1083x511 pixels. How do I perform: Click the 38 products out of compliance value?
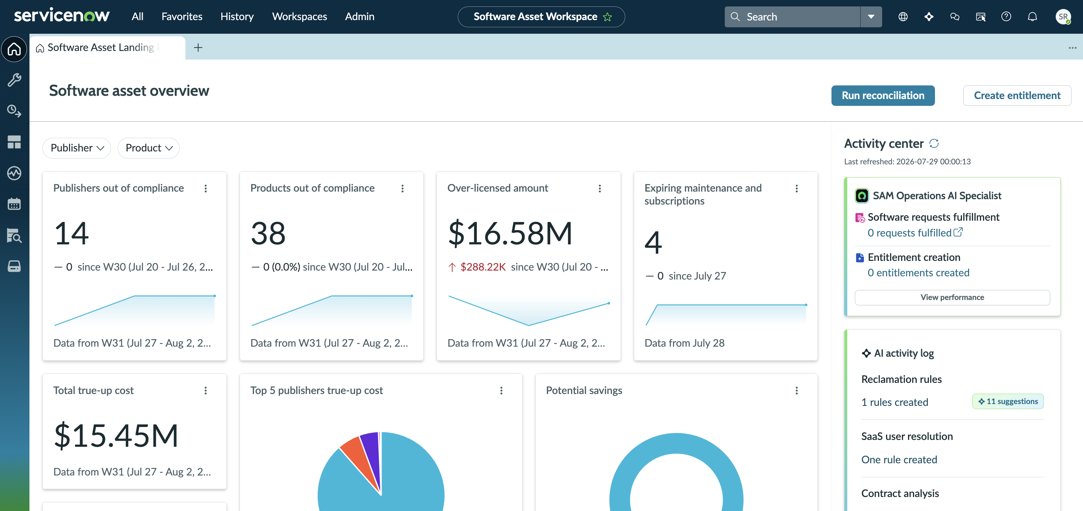(268, 234)
